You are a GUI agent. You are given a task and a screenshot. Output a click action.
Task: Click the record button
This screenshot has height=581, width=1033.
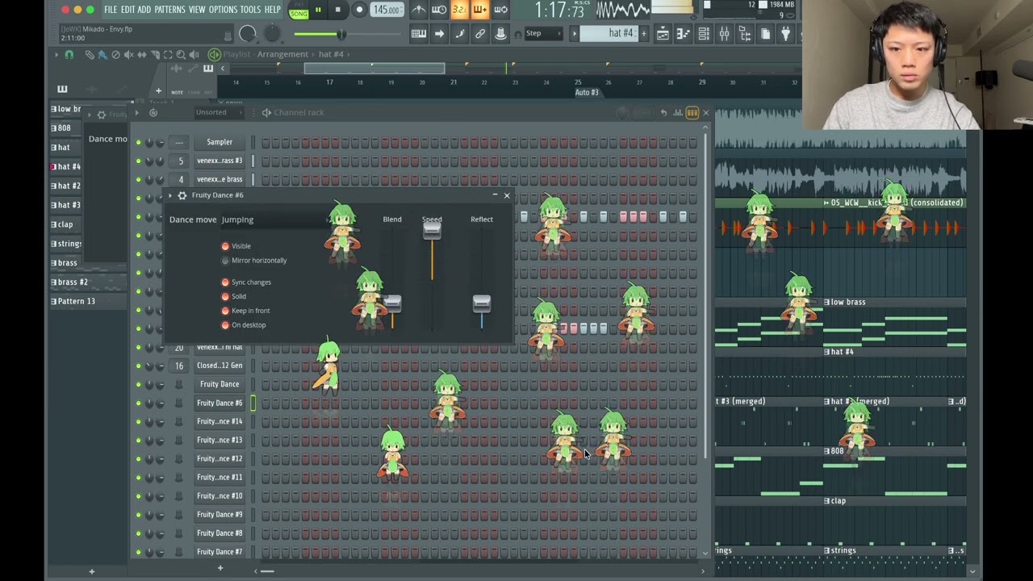(360, 10)
